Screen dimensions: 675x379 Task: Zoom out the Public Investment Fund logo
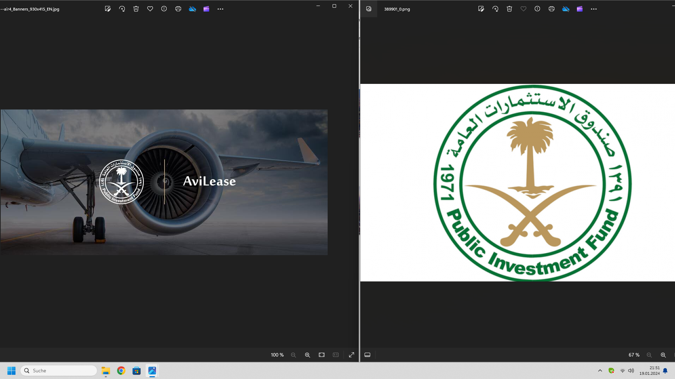point(649,355)
